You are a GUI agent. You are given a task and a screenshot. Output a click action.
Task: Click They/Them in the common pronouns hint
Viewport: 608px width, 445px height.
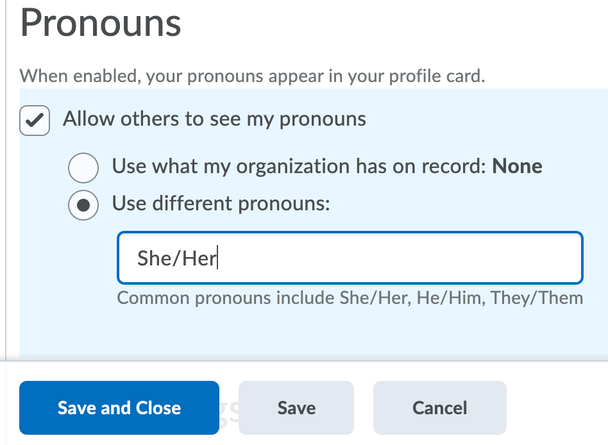pyautogui.click(x=537, y=298)
